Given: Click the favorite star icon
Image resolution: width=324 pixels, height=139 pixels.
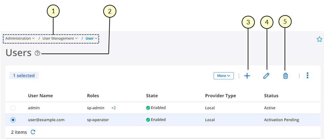Looking at the screenshot, I should pyautogui.click(x=319, y=39).
